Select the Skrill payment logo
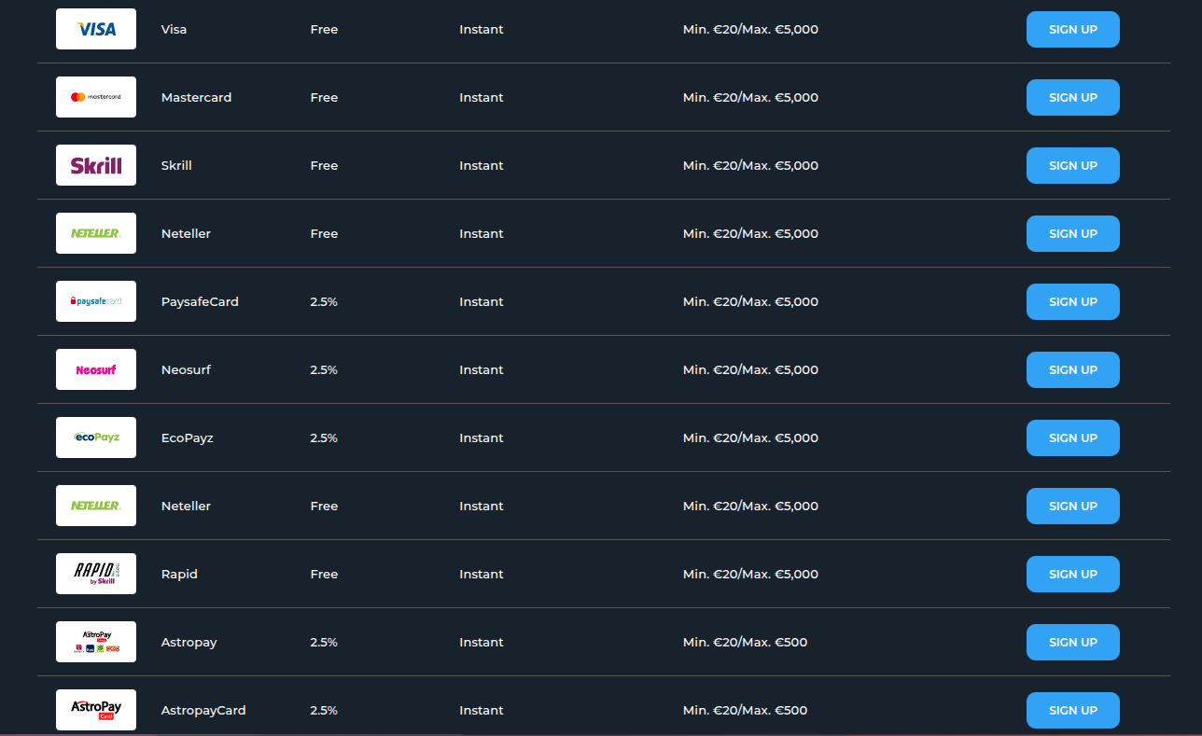 point(96,165)
